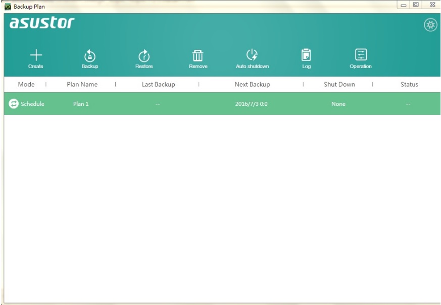Sort by the Next Backup column header
This screenshot has height=305, width=441.
click(252, 84)
